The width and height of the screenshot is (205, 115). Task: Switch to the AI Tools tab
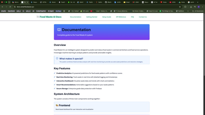(x=154, y=2)
